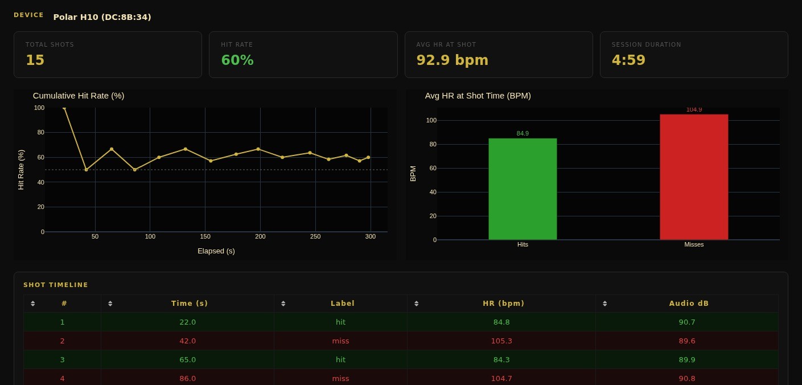The height and width of the screenshot is (385, 802).
Task: Click the last hit-rate point near 300s
Action: [368, 157]
